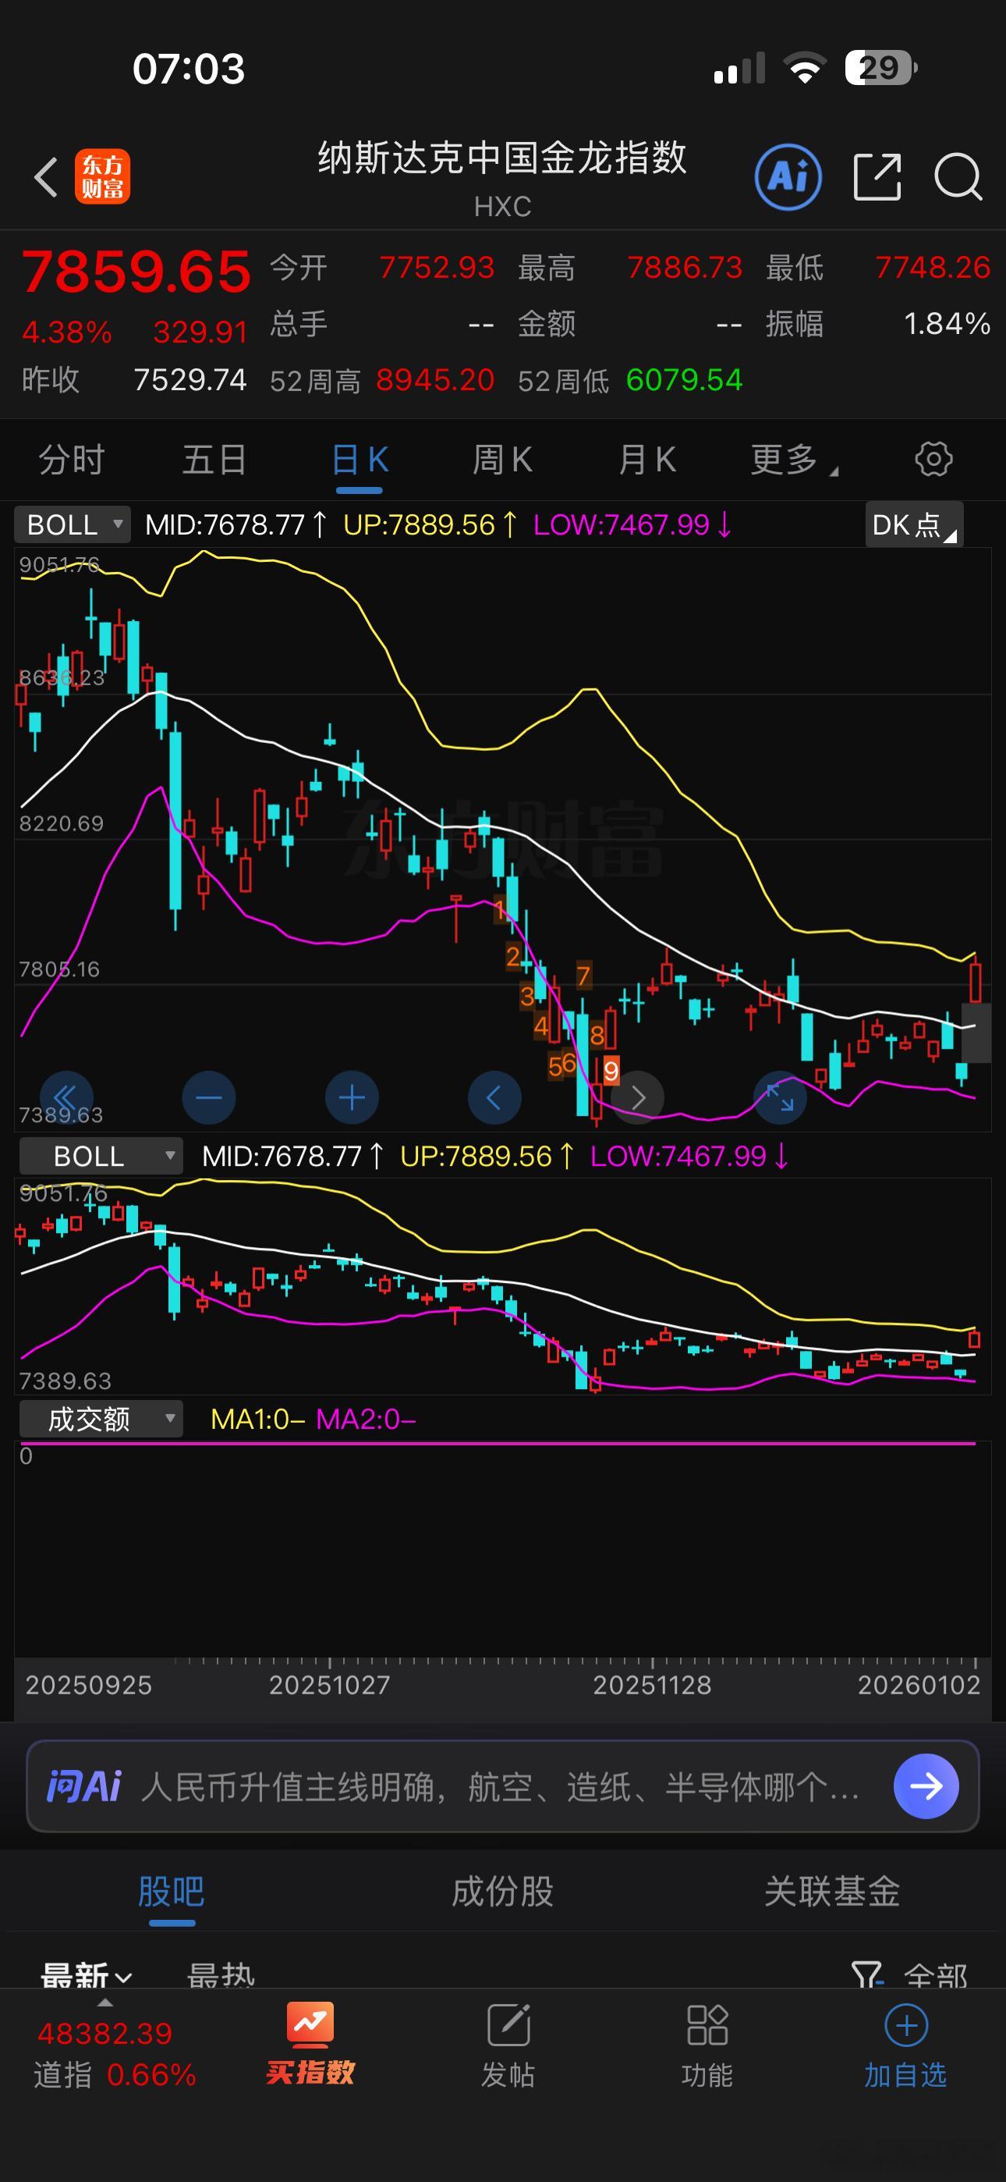The image size is (1006, 2182).
Task: Expand the 最新 sort dropdown
Action: [x=87, y=1976]
